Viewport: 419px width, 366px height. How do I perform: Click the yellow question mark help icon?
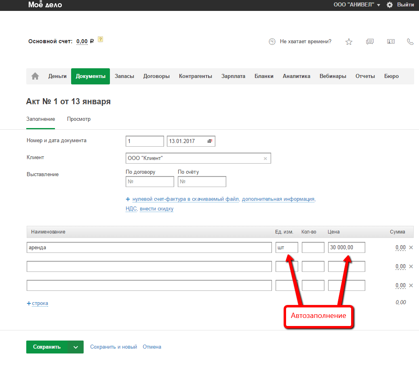[101, 40]
